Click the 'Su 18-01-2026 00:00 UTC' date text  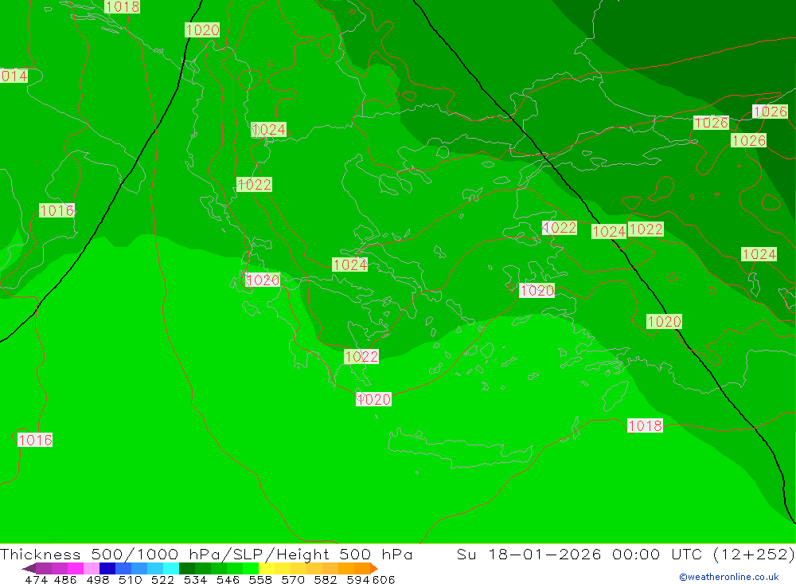point(579,554)
